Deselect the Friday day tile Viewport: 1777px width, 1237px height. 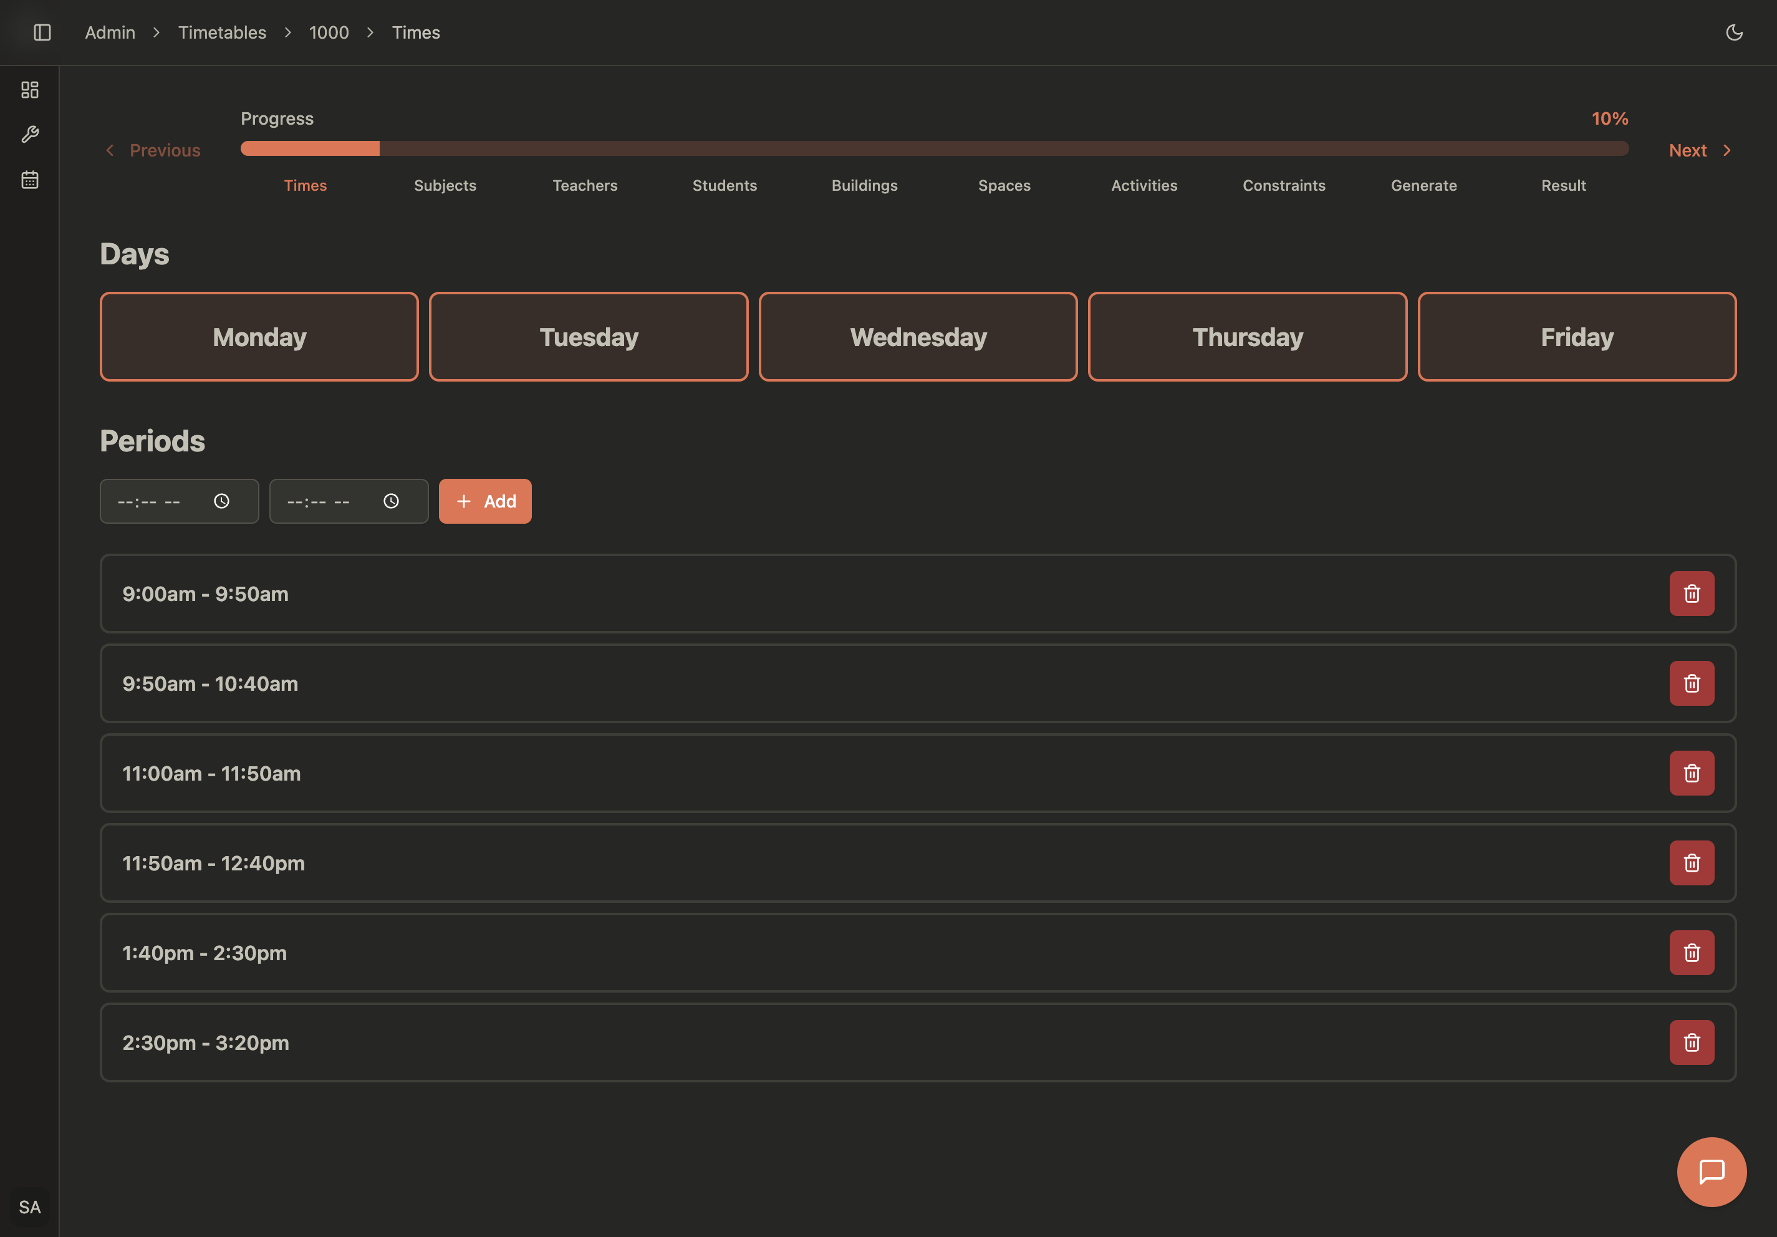[1577, 337]
